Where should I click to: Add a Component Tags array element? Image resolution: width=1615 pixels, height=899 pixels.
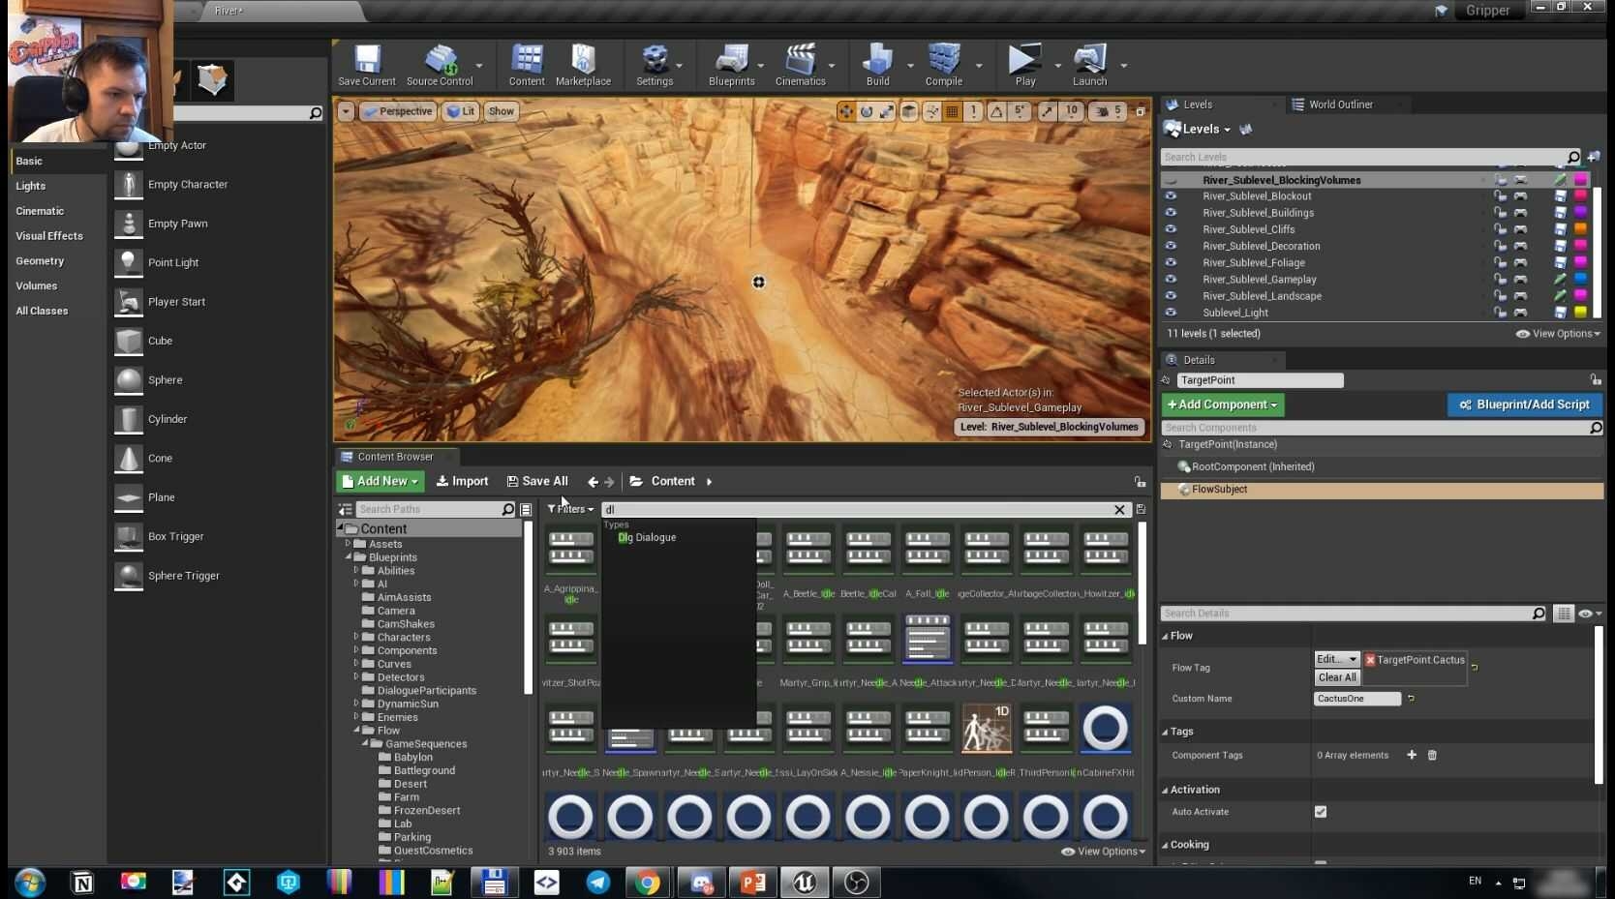click(1412, 755)
